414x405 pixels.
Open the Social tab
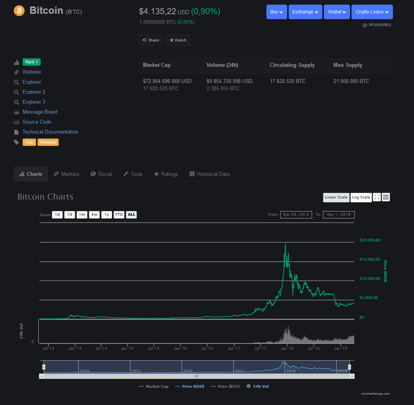pos(101,174)
